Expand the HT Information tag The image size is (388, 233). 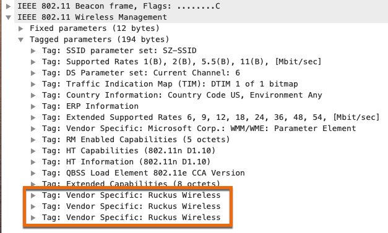33,162
